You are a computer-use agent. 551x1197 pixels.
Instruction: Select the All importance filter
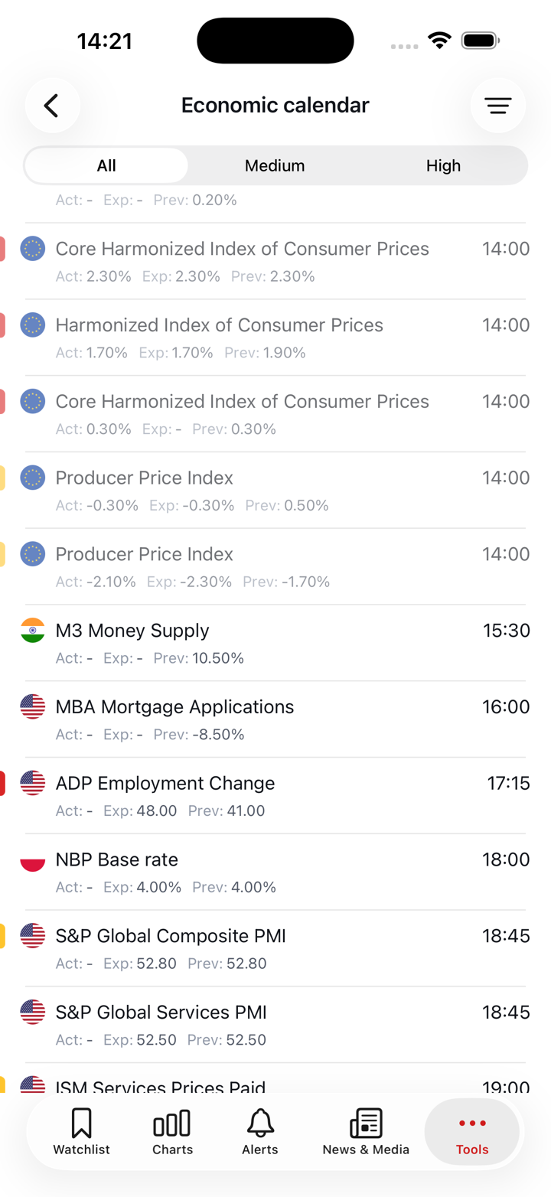coord(106,165)
